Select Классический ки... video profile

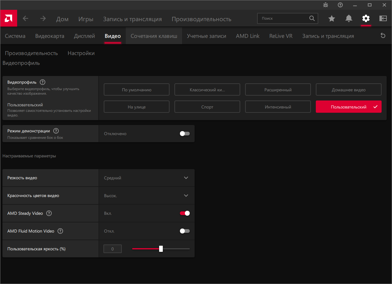[x=207, y=90]
